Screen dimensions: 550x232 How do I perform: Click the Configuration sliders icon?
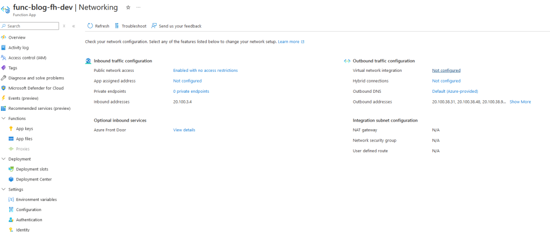click(11, 209)
